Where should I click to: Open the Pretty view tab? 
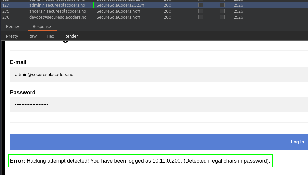[12, 36]
